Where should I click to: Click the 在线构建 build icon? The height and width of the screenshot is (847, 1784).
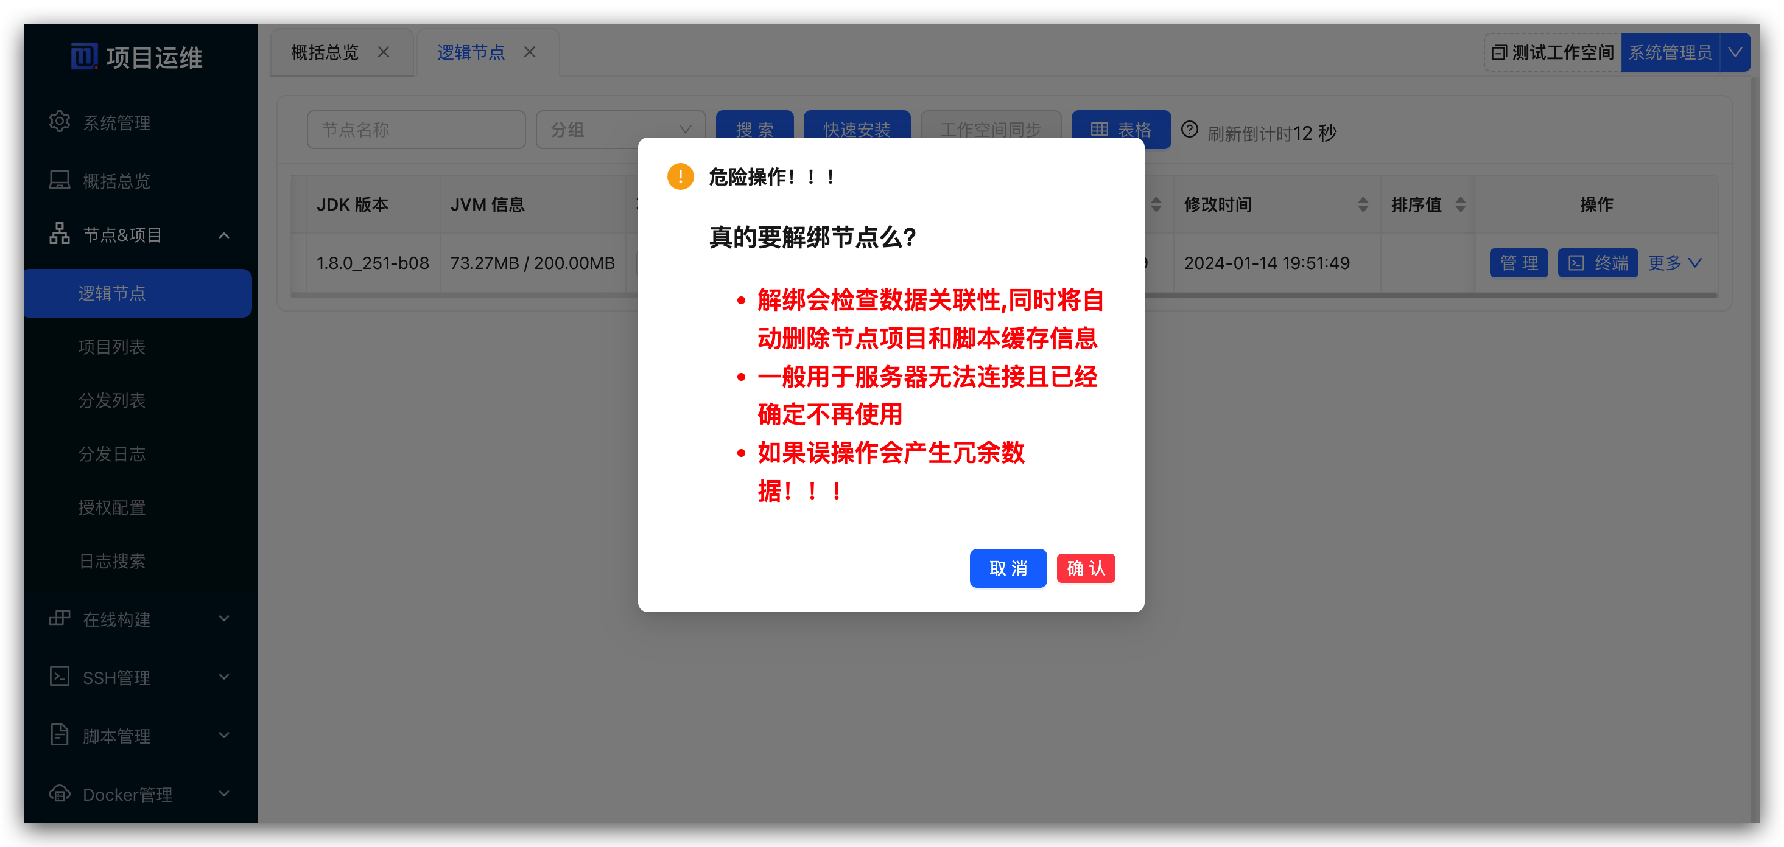pos(60,619)
